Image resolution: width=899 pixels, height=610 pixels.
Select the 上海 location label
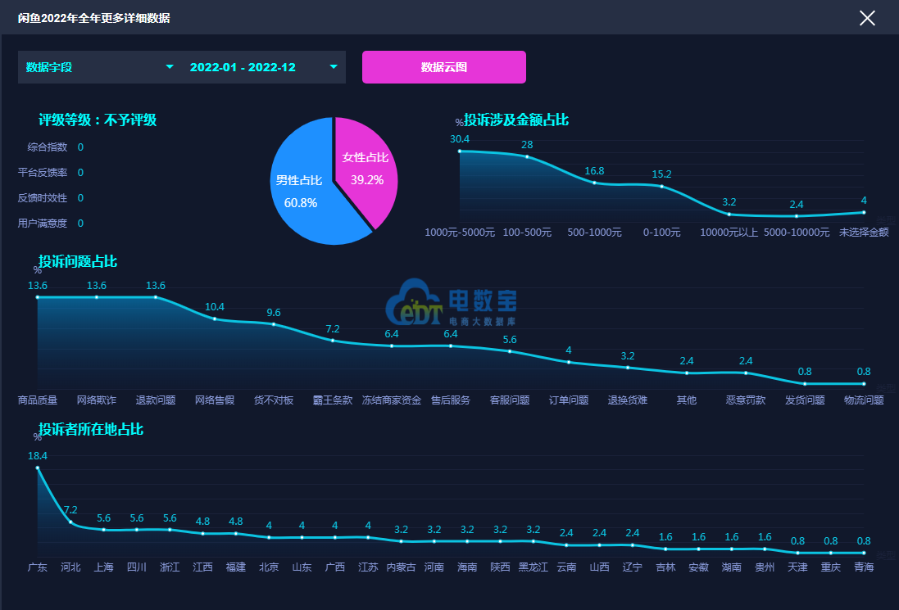[104, 567]
